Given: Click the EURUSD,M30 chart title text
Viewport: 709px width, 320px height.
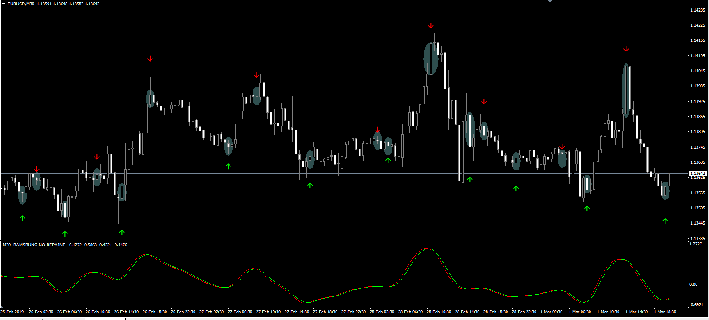Looking at the screenshot, I should point(21,4).
